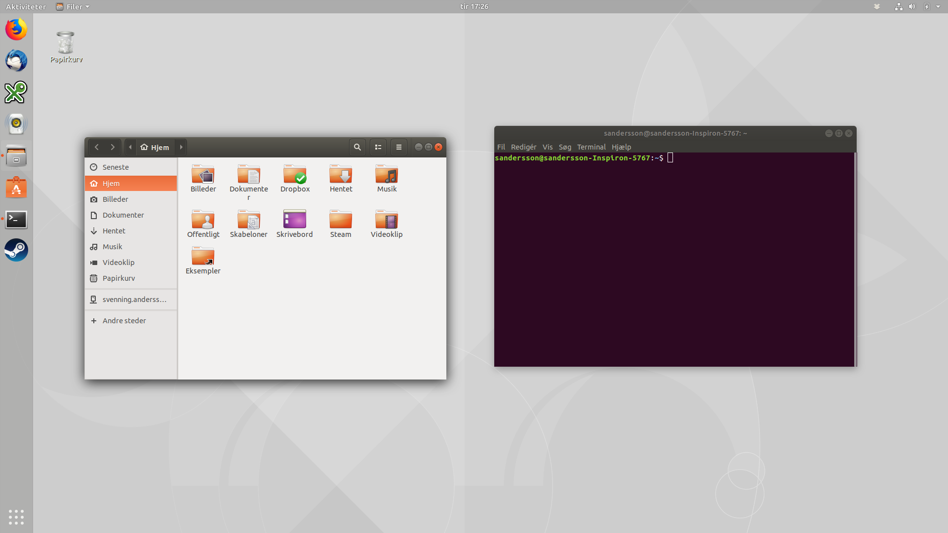Select the Musik folder icon
The height and width of the screenshot is (533, 948).
pyautogui.click(x=387, y=174)
